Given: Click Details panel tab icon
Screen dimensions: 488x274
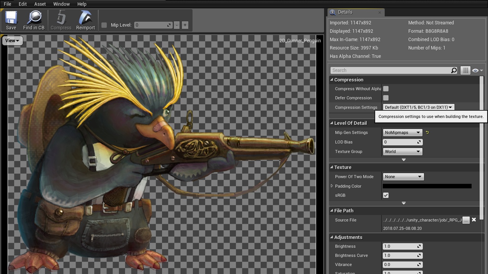Looking at the screenshot, I should pos(333,12).
